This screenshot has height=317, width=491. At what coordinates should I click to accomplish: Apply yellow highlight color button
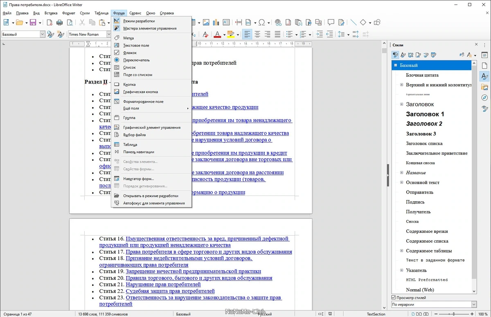(x=230, y=34)
